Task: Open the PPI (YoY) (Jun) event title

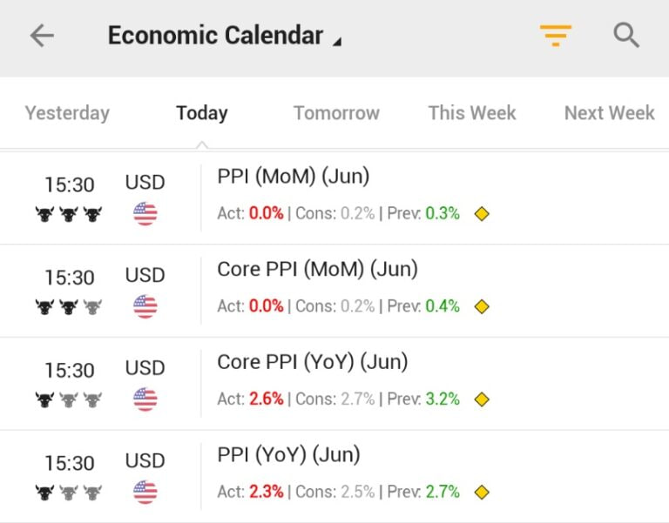Action: (288, 455)
